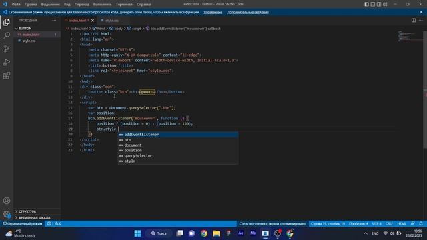Toggle primary sidebar layout icon
This screenshot has width=427, height=240.
(367, 4)
